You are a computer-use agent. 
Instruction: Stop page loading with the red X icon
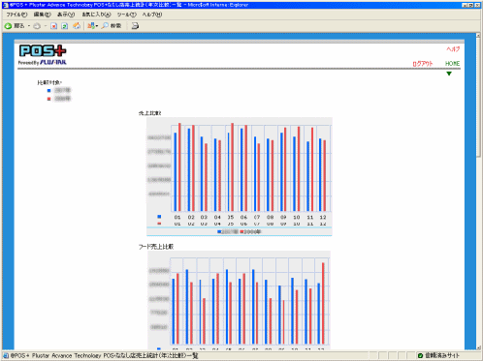(54, 26)
